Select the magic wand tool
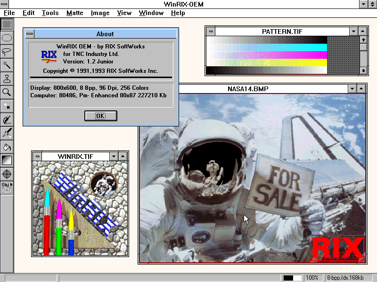Image resolution: width=377 pixels, height=282 pixels. pyautogui.click(x=7, y=65)
